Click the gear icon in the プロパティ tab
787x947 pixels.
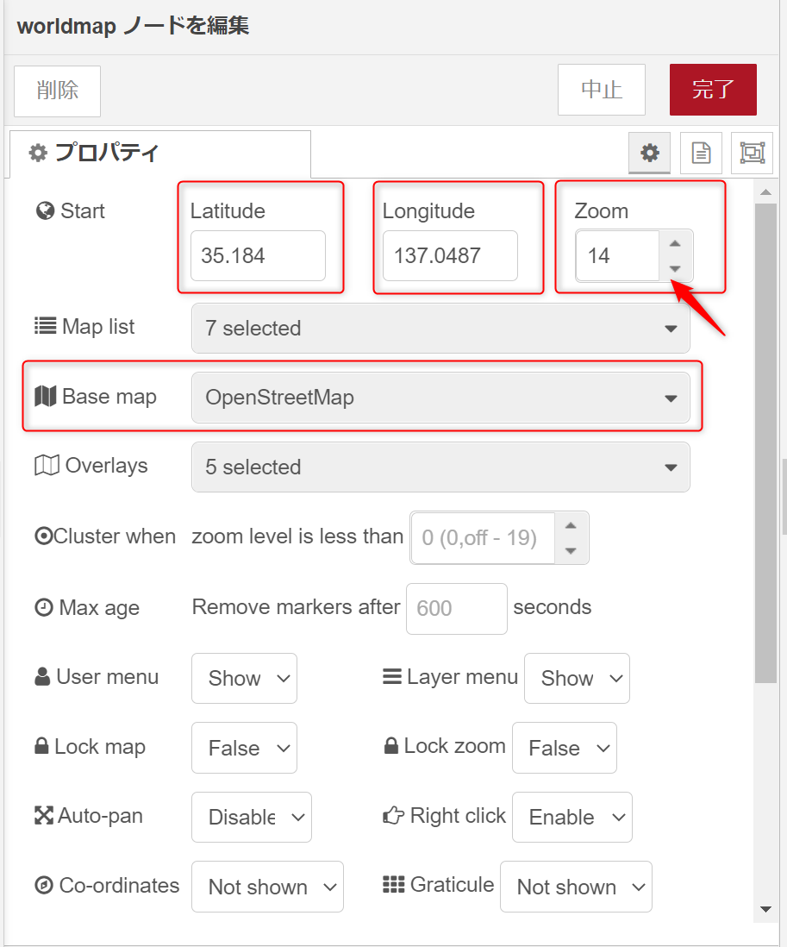coord(38,153)
